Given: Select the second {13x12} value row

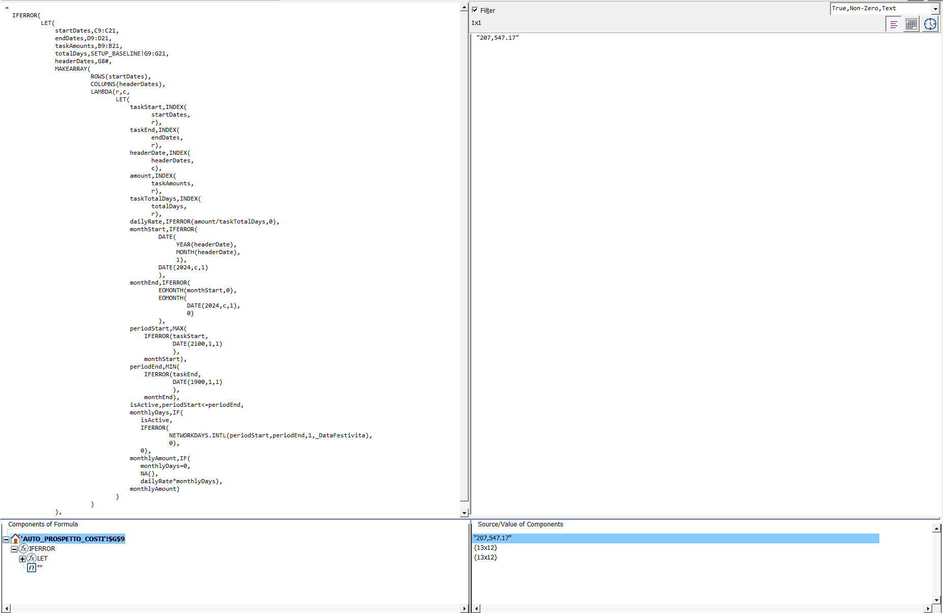Looking at the screenshot, I should (x=485, y=558).
